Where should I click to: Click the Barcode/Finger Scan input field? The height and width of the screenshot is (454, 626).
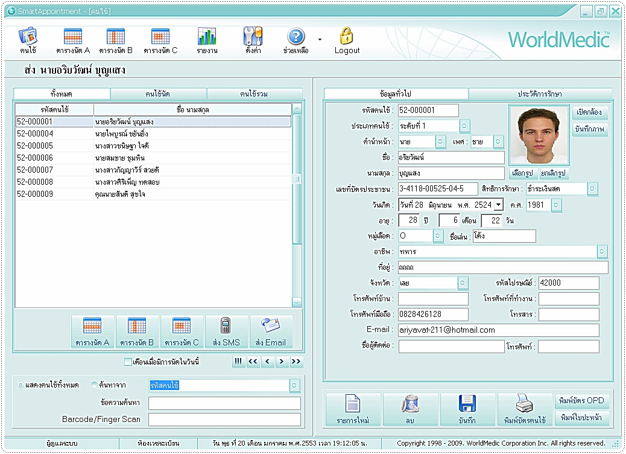coord(224,419)
